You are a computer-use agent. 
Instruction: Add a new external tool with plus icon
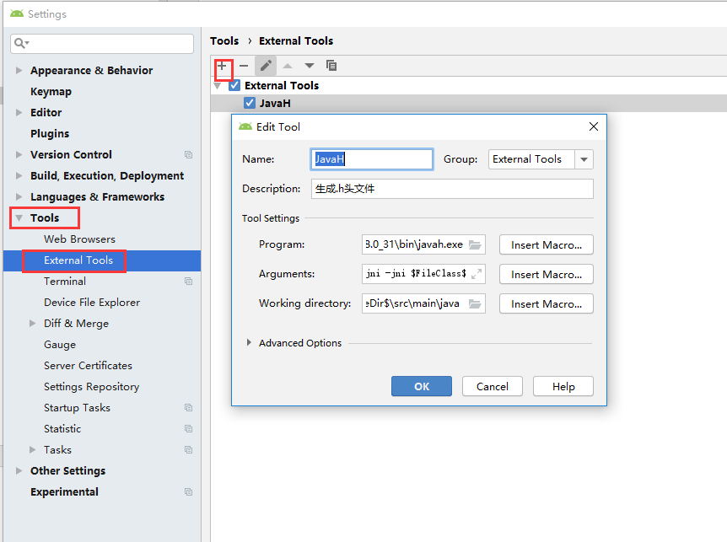pos(222,66)
